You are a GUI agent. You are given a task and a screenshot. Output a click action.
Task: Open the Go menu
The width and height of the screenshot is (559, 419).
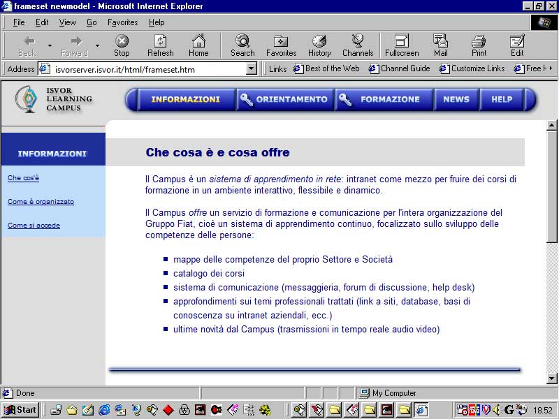click(x=92, y=22)
